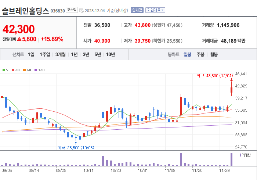The width and height of the screenshot is (257, 180).
Task: Click the purple 120-day moving average swatch
Action: coord(36,70)
